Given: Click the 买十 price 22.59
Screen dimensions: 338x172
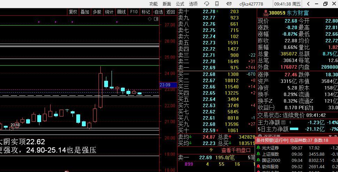Looking at the screenshot, I should pyautogui.click(x=209, y=130).
